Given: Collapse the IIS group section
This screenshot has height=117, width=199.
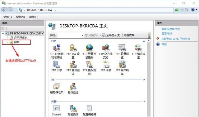Looking at the screenshot, I should pos(144,80).
